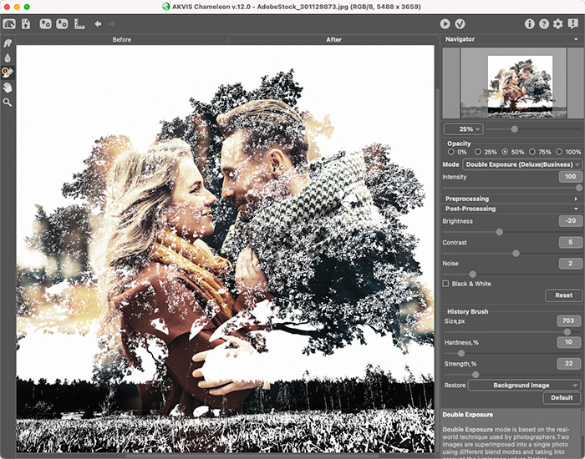Enable the Black & White checkbox
The height and width of the screenshot is (459, 585).
tap(446, 284)
